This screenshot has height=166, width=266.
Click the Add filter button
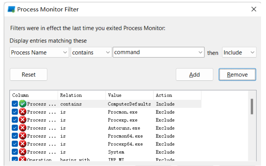click(194, 75)
